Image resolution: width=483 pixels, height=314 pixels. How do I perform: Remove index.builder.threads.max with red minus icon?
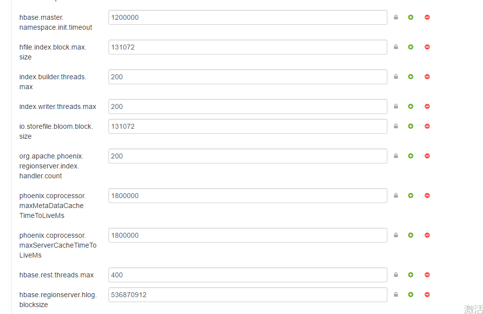[427, 77]
